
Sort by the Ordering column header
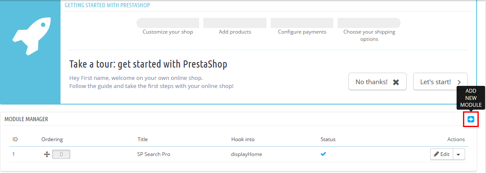(52, 139)
